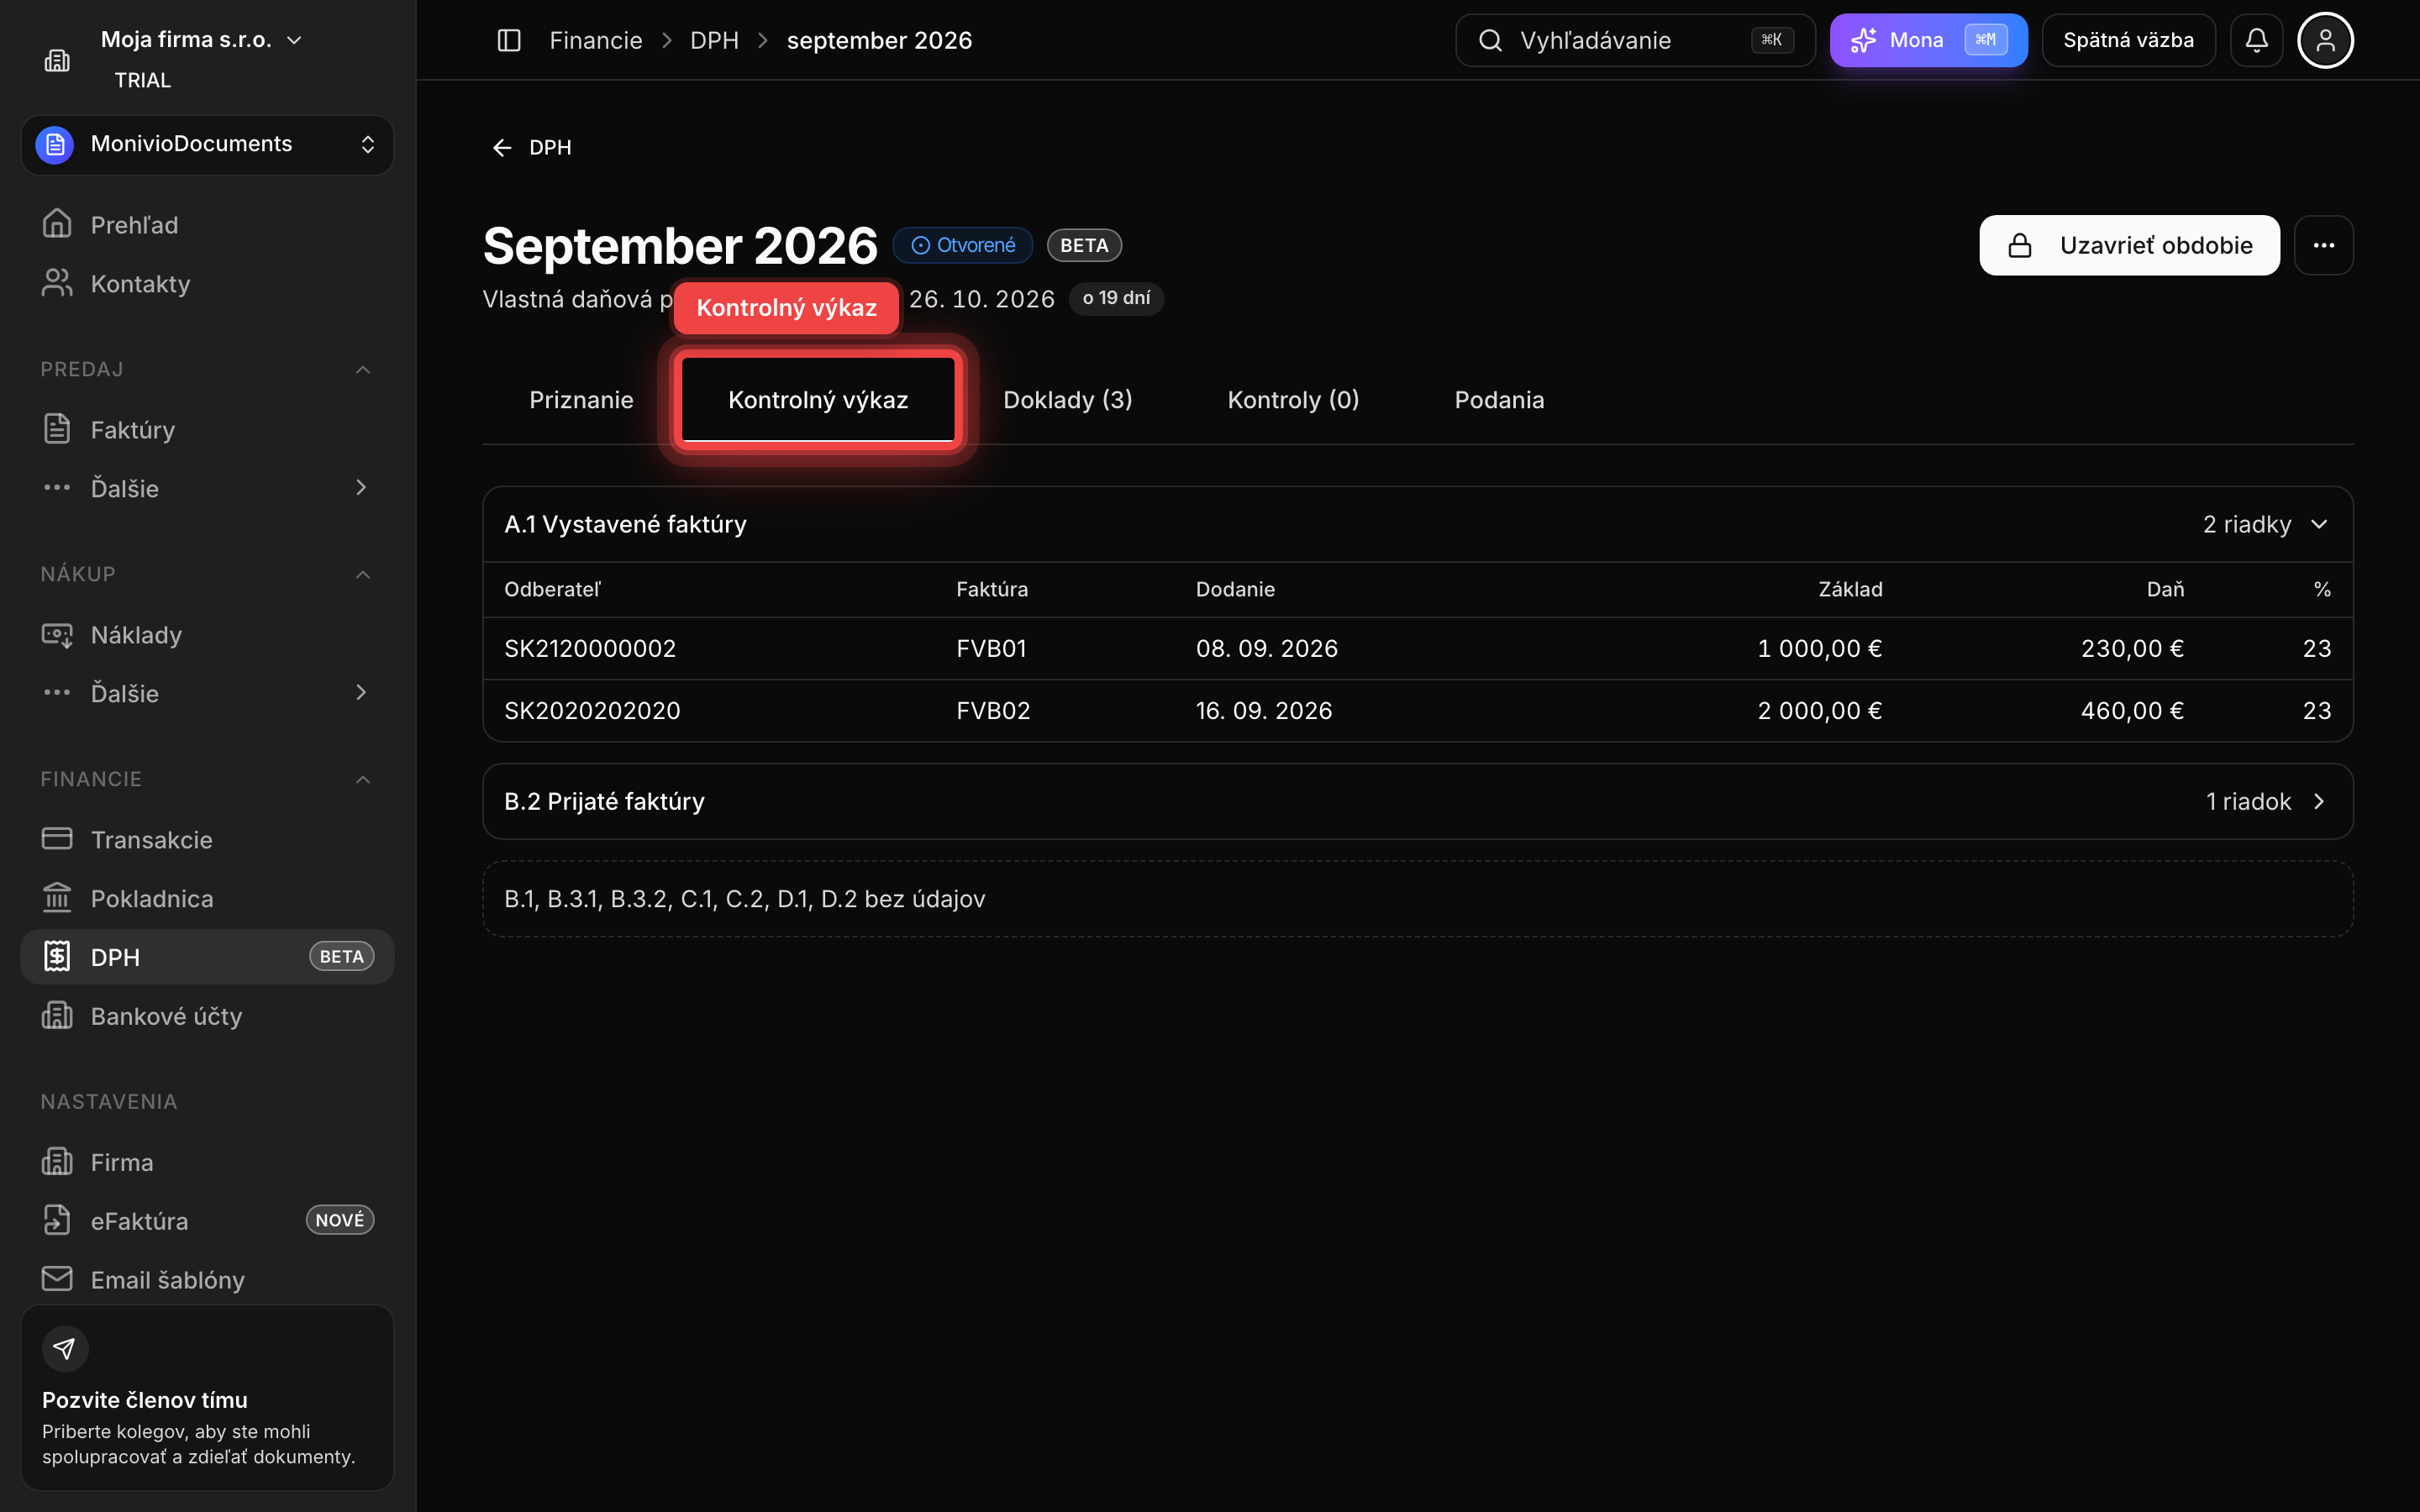This screenshot has height=1512, width=2420.
Task: Click the DPH receipt icon
Action: [57, 957]
